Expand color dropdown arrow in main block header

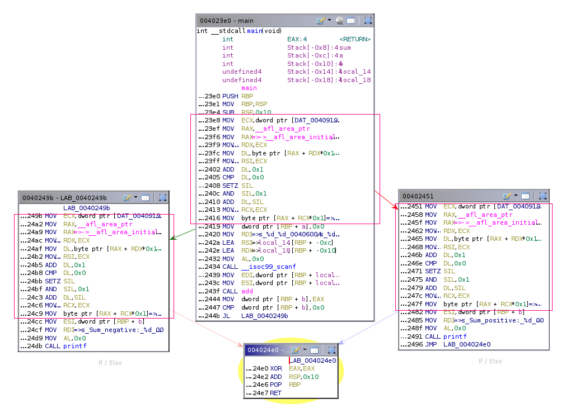pos(329,20)
